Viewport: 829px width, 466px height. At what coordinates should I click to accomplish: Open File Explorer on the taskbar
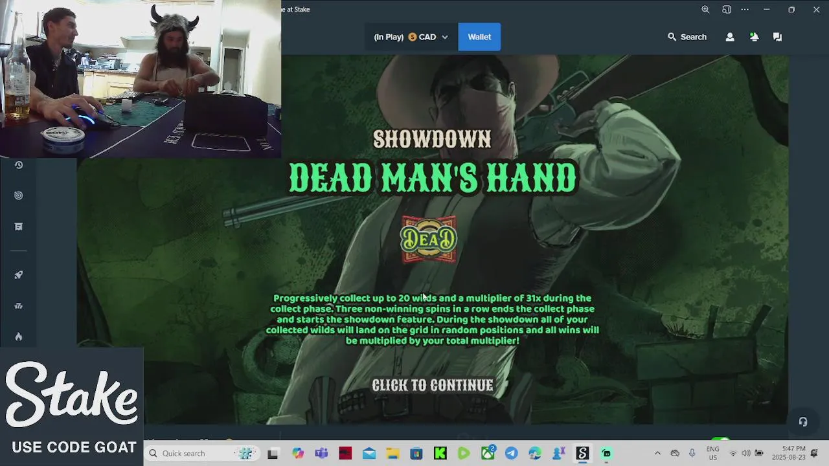[x=392, y=454]
